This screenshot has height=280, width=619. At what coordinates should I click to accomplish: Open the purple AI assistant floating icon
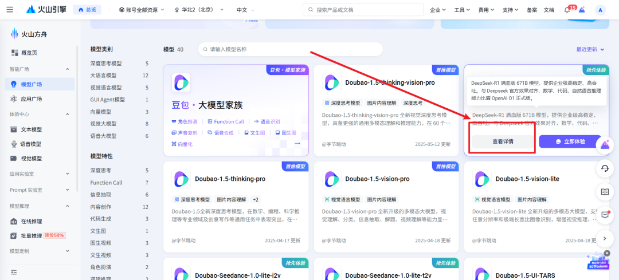pos(605,145)
